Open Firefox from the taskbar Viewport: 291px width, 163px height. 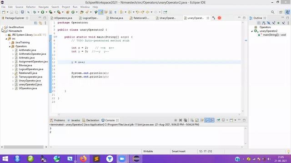[x=83, y=159]
